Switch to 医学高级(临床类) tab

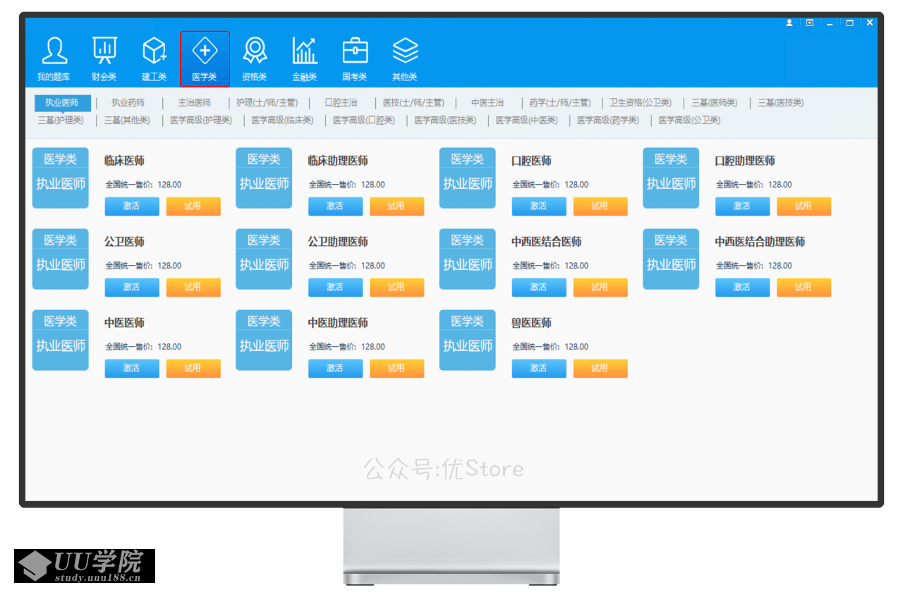(x=282, y=121)
